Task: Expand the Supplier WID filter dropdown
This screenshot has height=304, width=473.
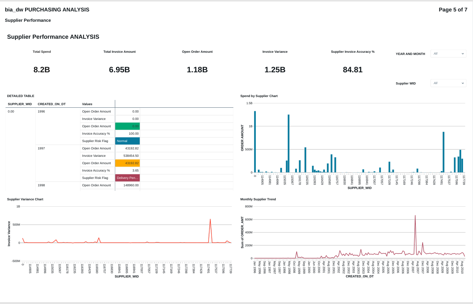Action: point(448,83)
